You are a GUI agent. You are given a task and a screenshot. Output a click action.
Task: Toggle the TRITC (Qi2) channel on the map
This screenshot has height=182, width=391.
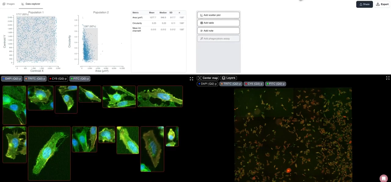point(231,84)
